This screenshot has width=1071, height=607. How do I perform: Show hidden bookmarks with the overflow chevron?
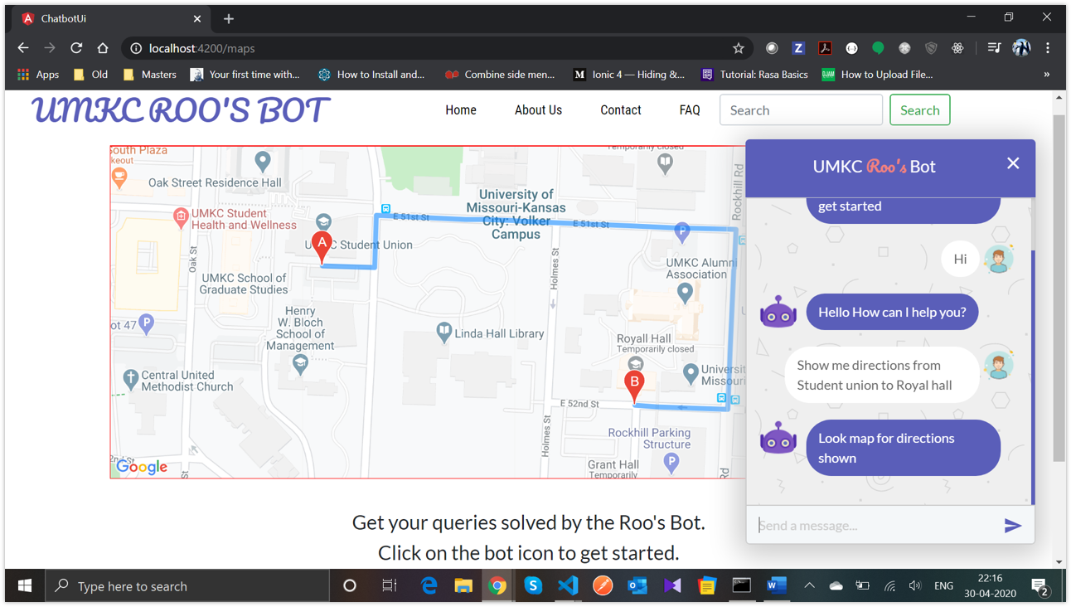[1047, 75]
